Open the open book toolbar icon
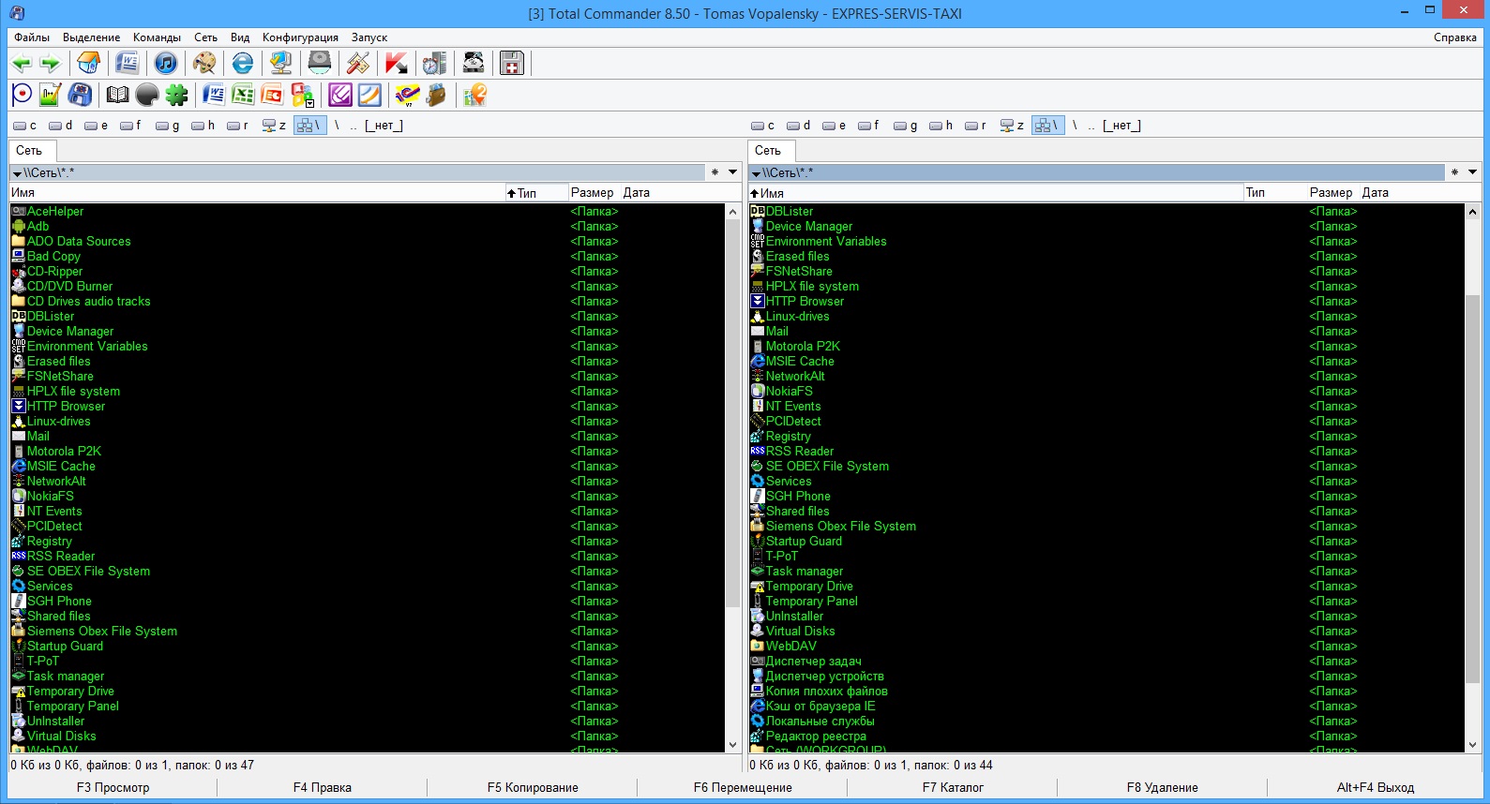Viewport: 1490px width, 804px height. [117, 95]
